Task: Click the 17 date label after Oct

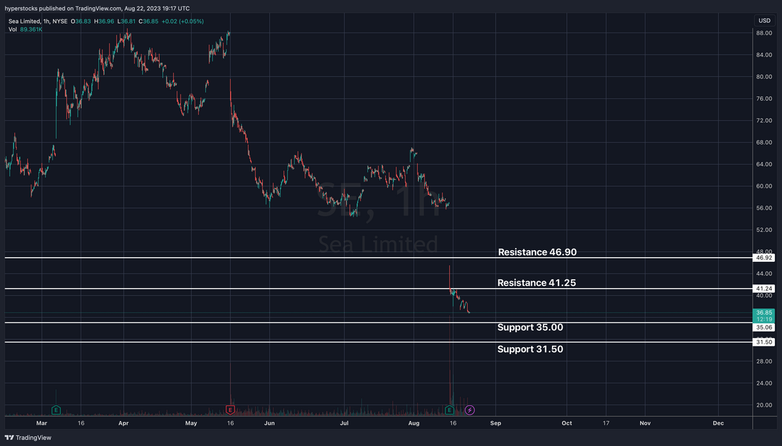Action: 606,423
